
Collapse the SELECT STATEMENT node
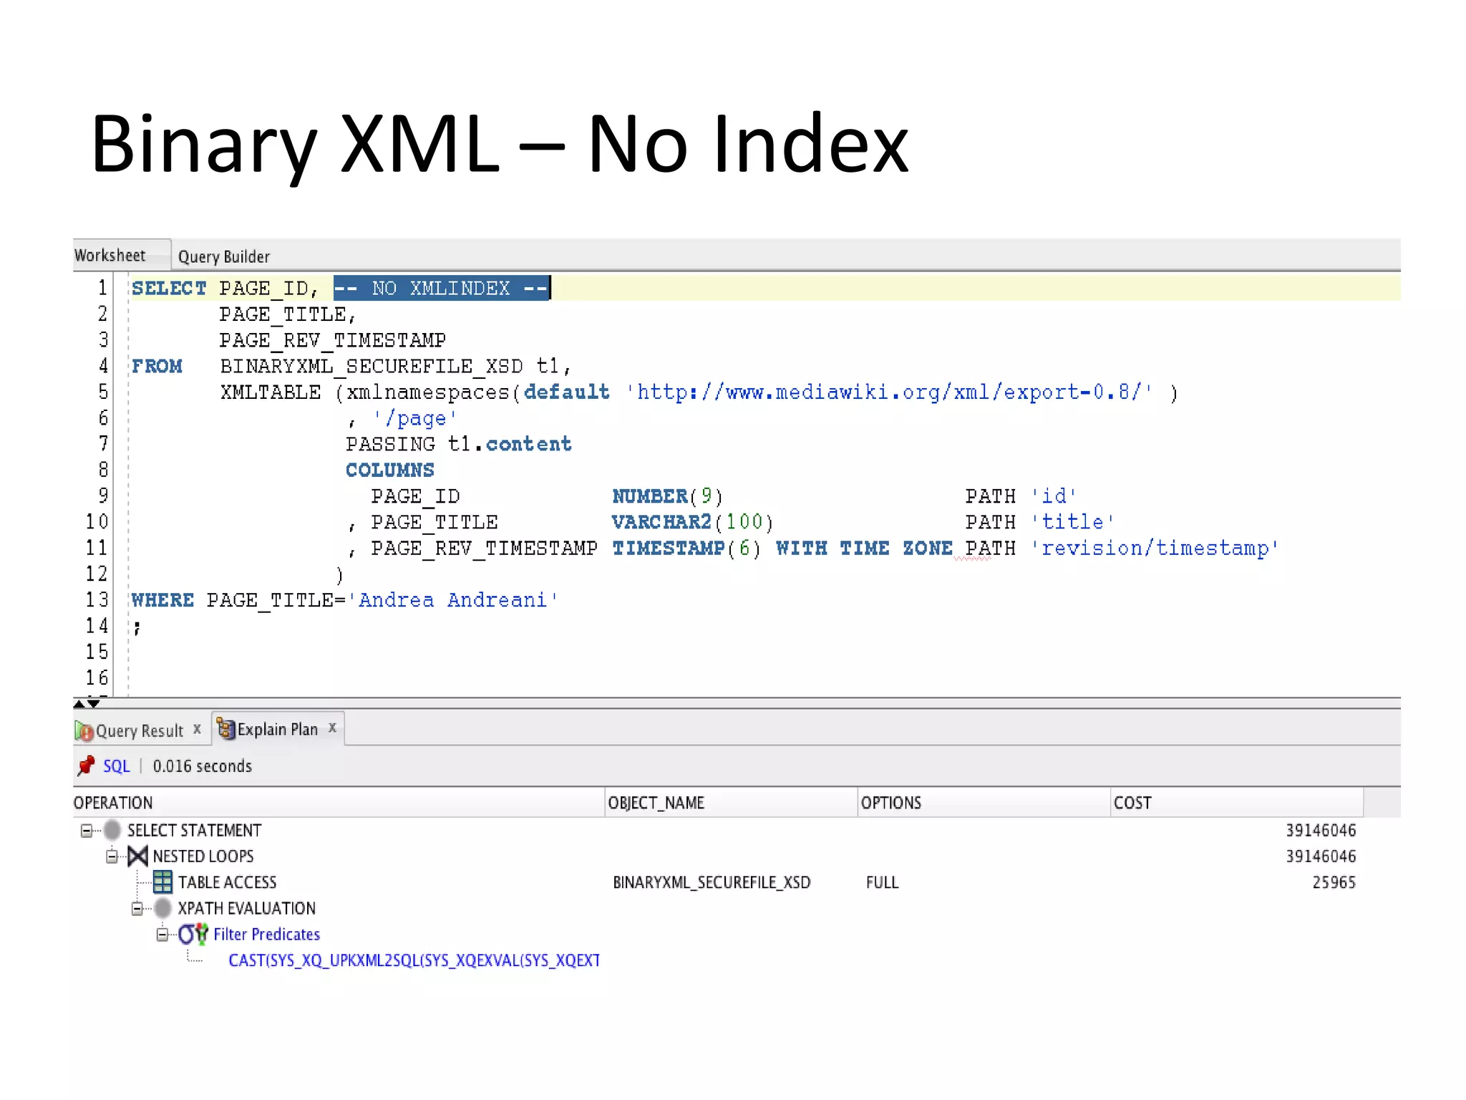[x=87, y=831]
